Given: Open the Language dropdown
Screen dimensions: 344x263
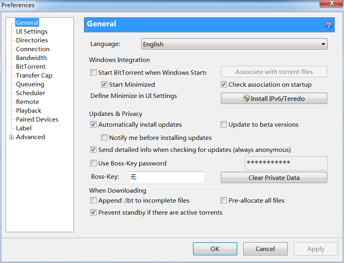Looking at the screenshot, I should coord(235,44).
